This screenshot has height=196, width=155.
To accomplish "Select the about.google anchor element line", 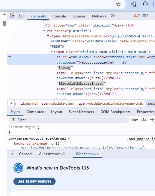I will click(x=81, y=60).
